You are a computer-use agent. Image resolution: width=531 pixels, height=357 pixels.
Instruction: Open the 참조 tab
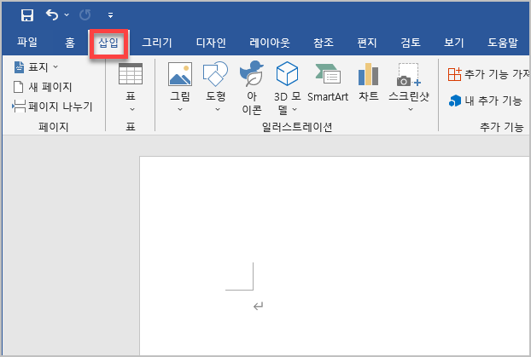click(x=324, y=43)
